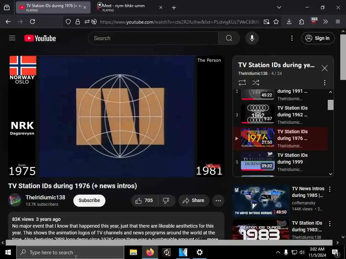Click the autoplay blocked icon in address bar
The image size is (346, 259).
coord(94,22)
